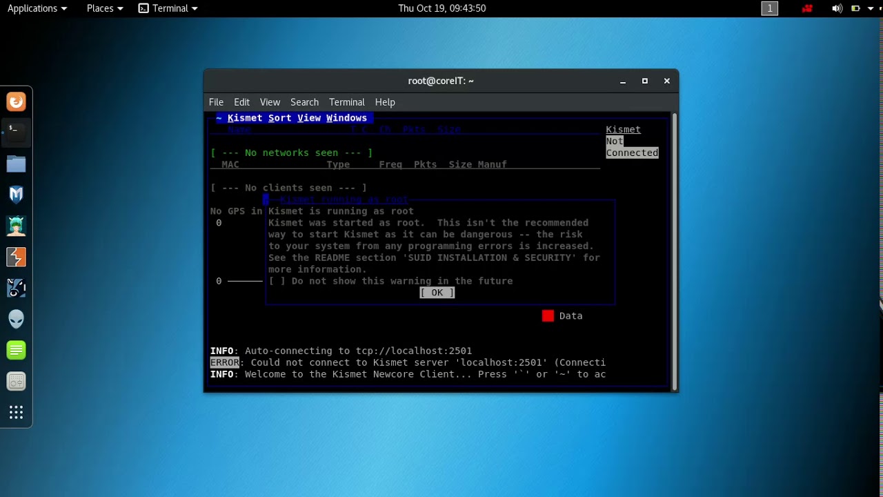This screenshot has width=883, height=497.
Task: Click workspace indicator number 1
Action: (769, 8)
